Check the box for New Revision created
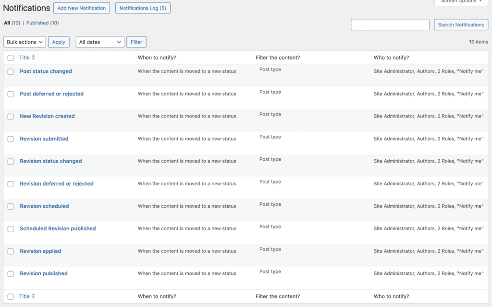Image resolution: width=492 pixels, height=307 pixels. (x=10, y=117)
